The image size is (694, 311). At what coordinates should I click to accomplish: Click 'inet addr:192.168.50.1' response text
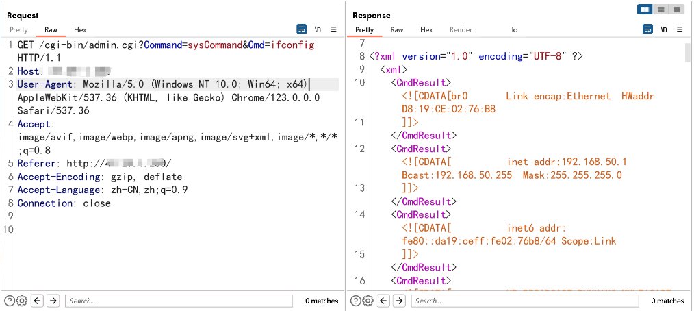pos(567,162)
